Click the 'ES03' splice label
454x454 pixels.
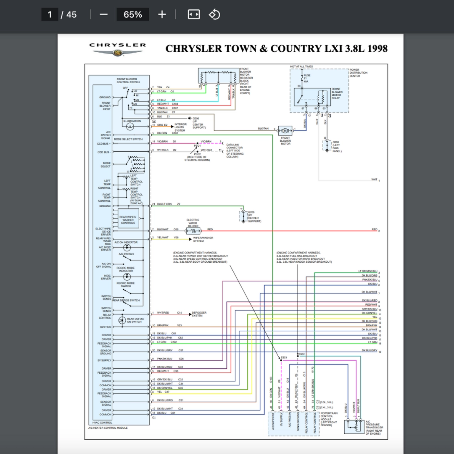(x=284, y=358)
